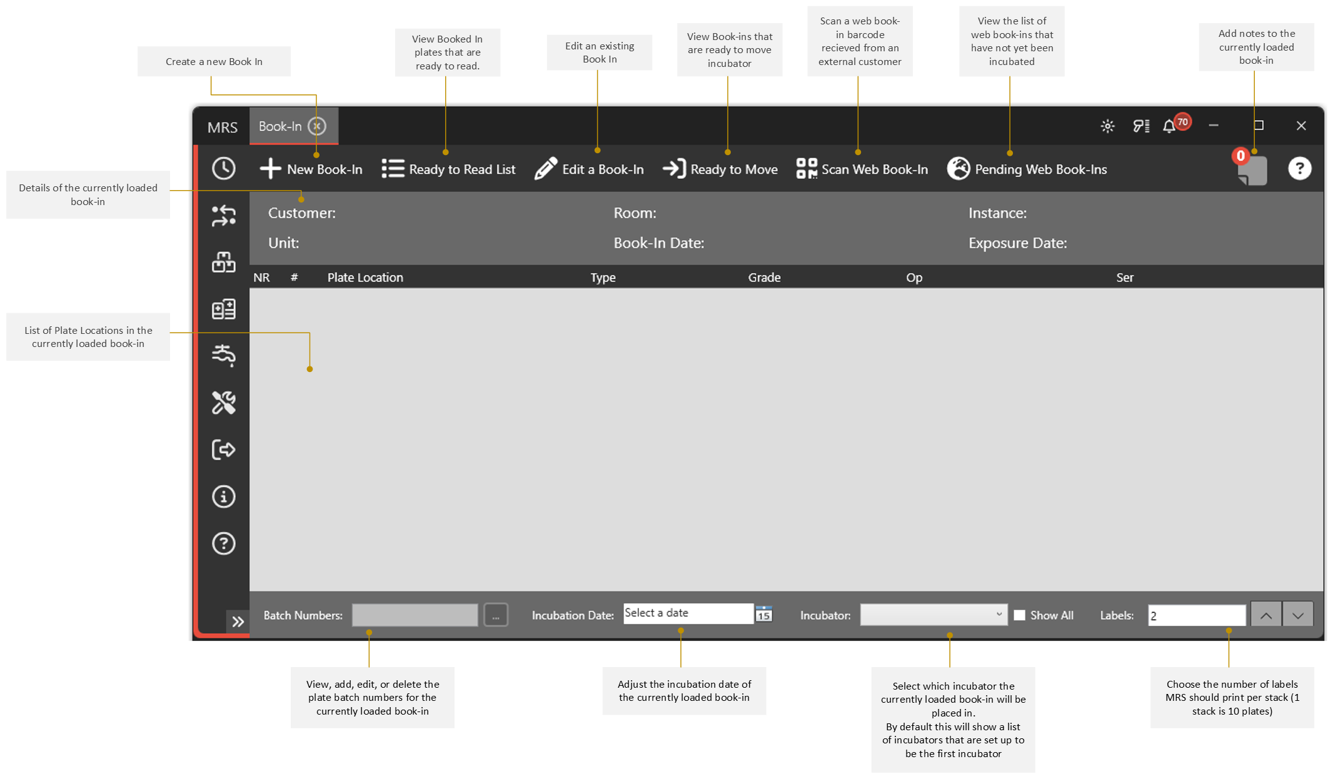This screenshot has width=1333, height=779.
Task: Toggle the brightness theme sun icon
Action: [1107, 126]
